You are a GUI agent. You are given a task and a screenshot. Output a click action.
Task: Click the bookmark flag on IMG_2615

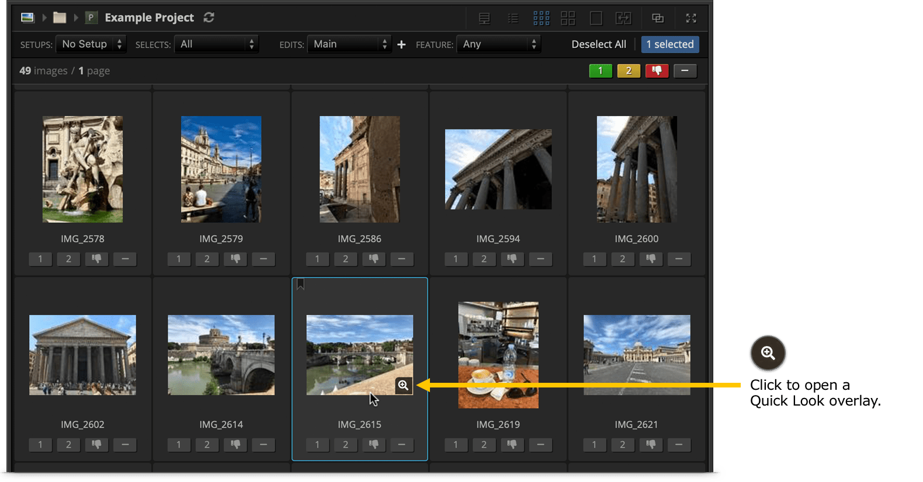[x=300, y=284]
